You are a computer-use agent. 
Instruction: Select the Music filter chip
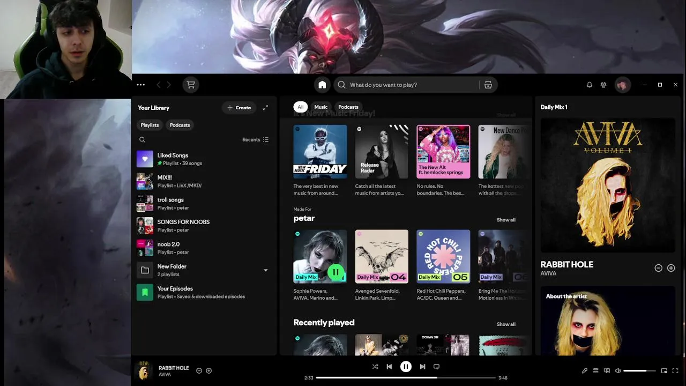pos(320,107)
